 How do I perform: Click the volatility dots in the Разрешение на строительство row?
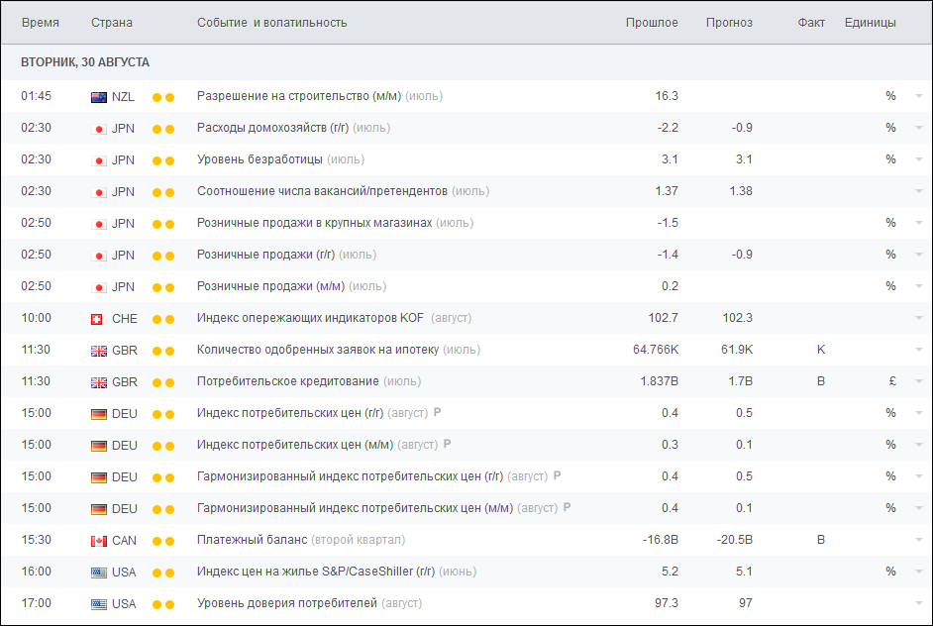[163, 97]
